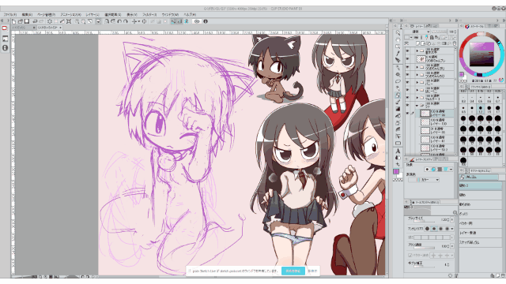Expand the fourth-row layer folder
This screenshot has width=506, height=284.
417,75
